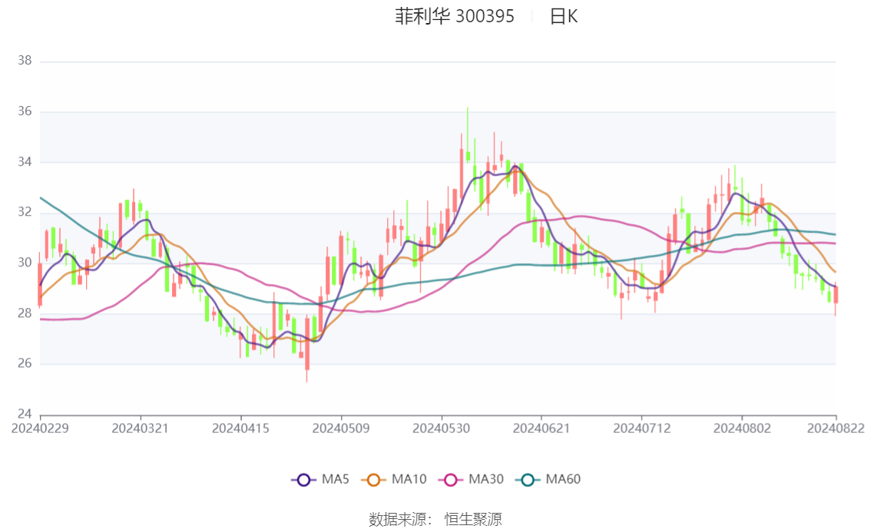Viewport: 871px width, 529px height.
Task: Click x-axis date label 20240530
Action: tap(441, 428)
